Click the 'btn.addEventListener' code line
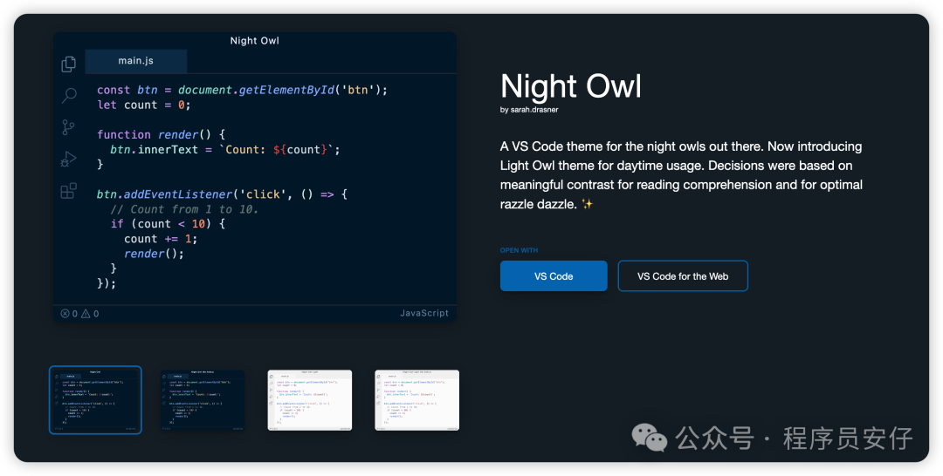 (223, 194)
